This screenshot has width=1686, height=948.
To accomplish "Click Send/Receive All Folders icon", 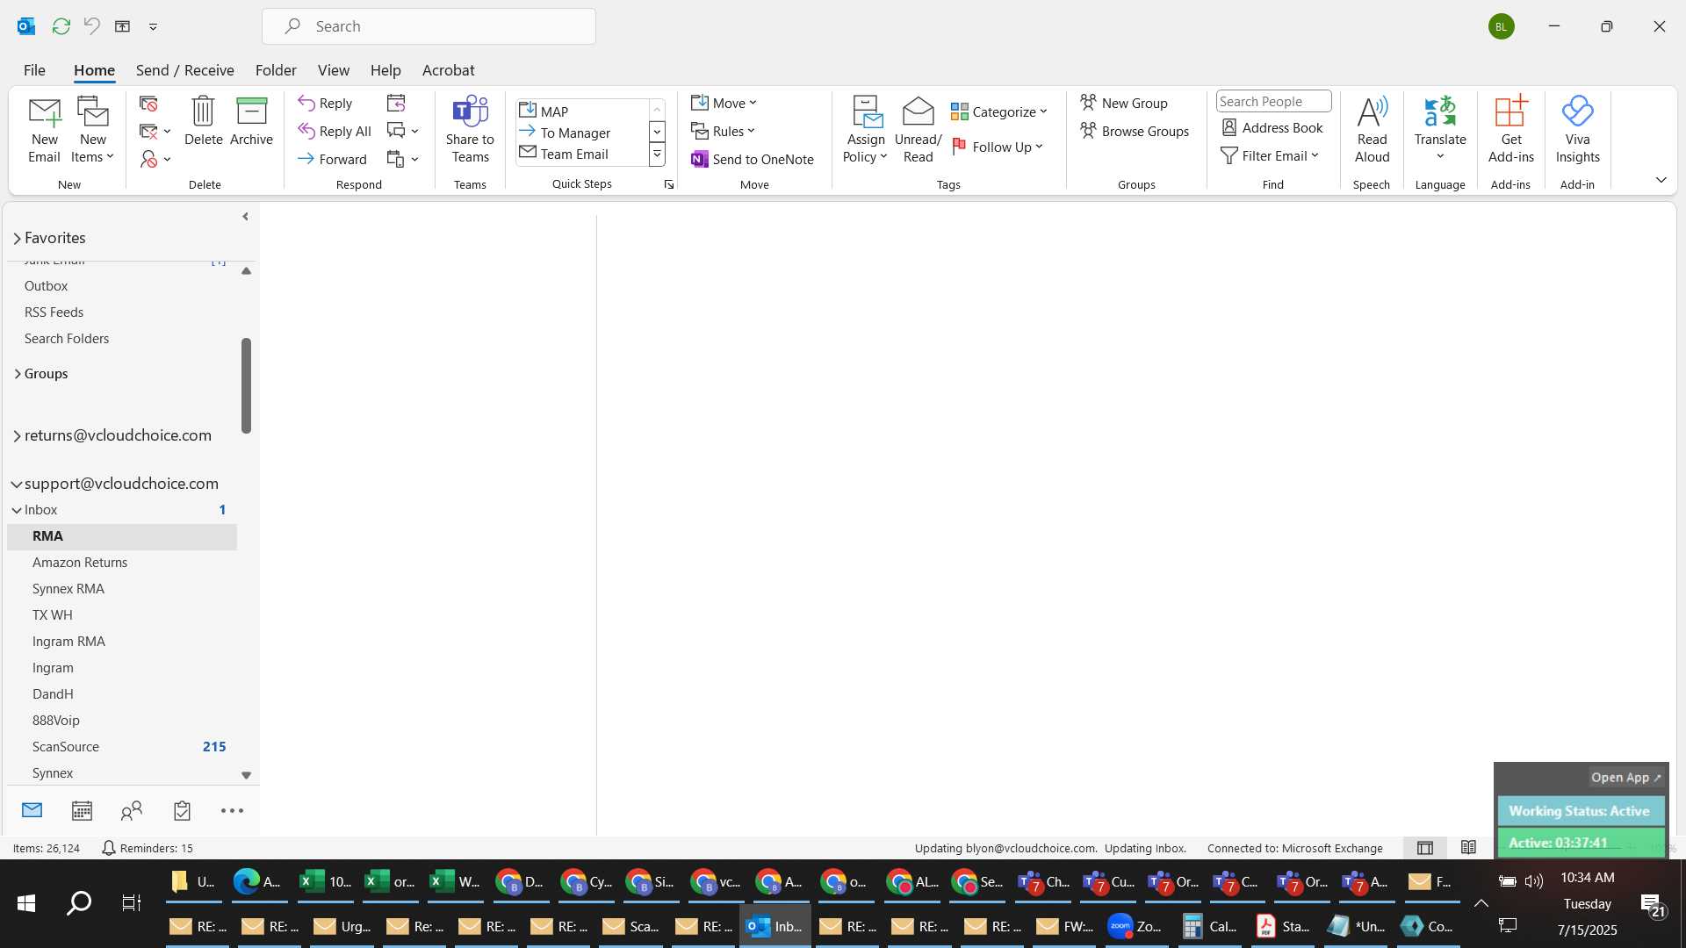I will point(61,26).
